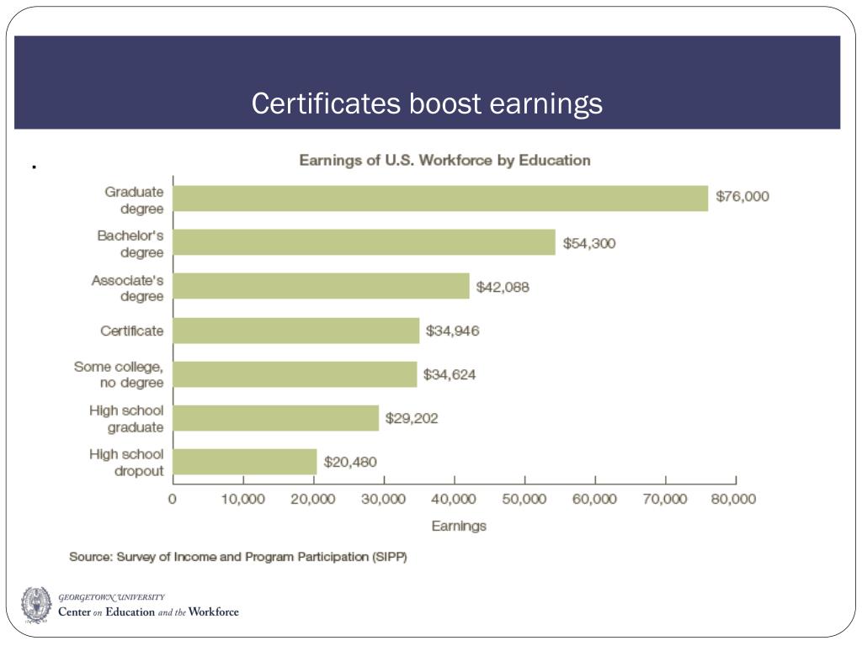Click the Bachelor's degree bar

364,242
